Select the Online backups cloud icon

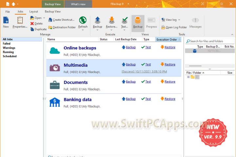pyautogui.click(x=55, y=51)
